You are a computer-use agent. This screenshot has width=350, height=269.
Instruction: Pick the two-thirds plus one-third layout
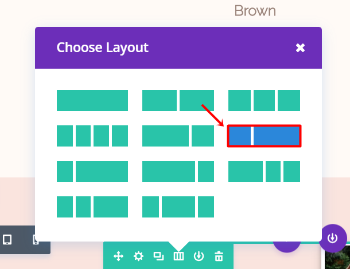tap(178, 136)
